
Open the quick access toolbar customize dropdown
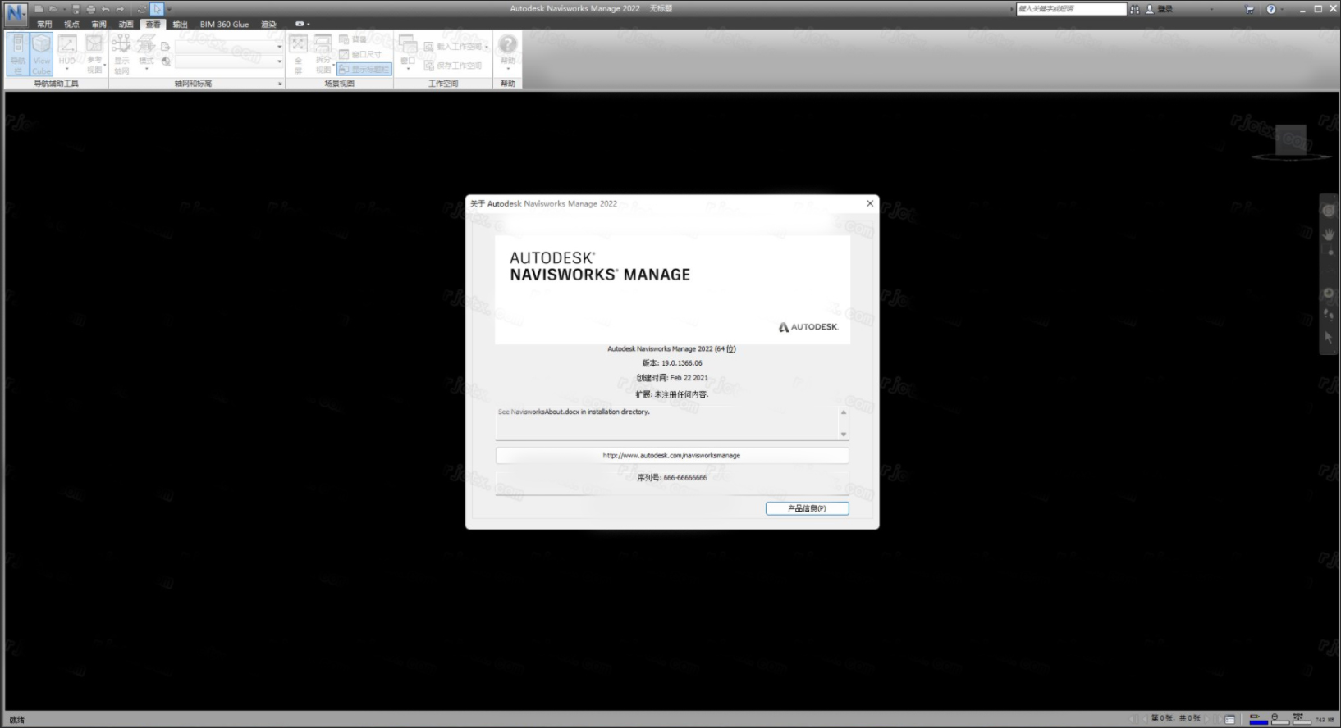tap(169, 10)
